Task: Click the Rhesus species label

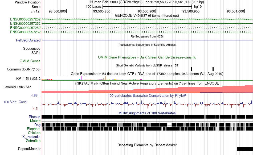Action: 35,117
